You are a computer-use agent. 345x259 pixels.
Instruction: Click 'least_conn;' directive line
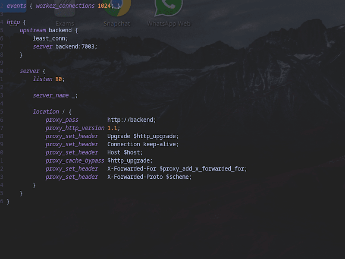pyautogui.click(x=50, y=38)
